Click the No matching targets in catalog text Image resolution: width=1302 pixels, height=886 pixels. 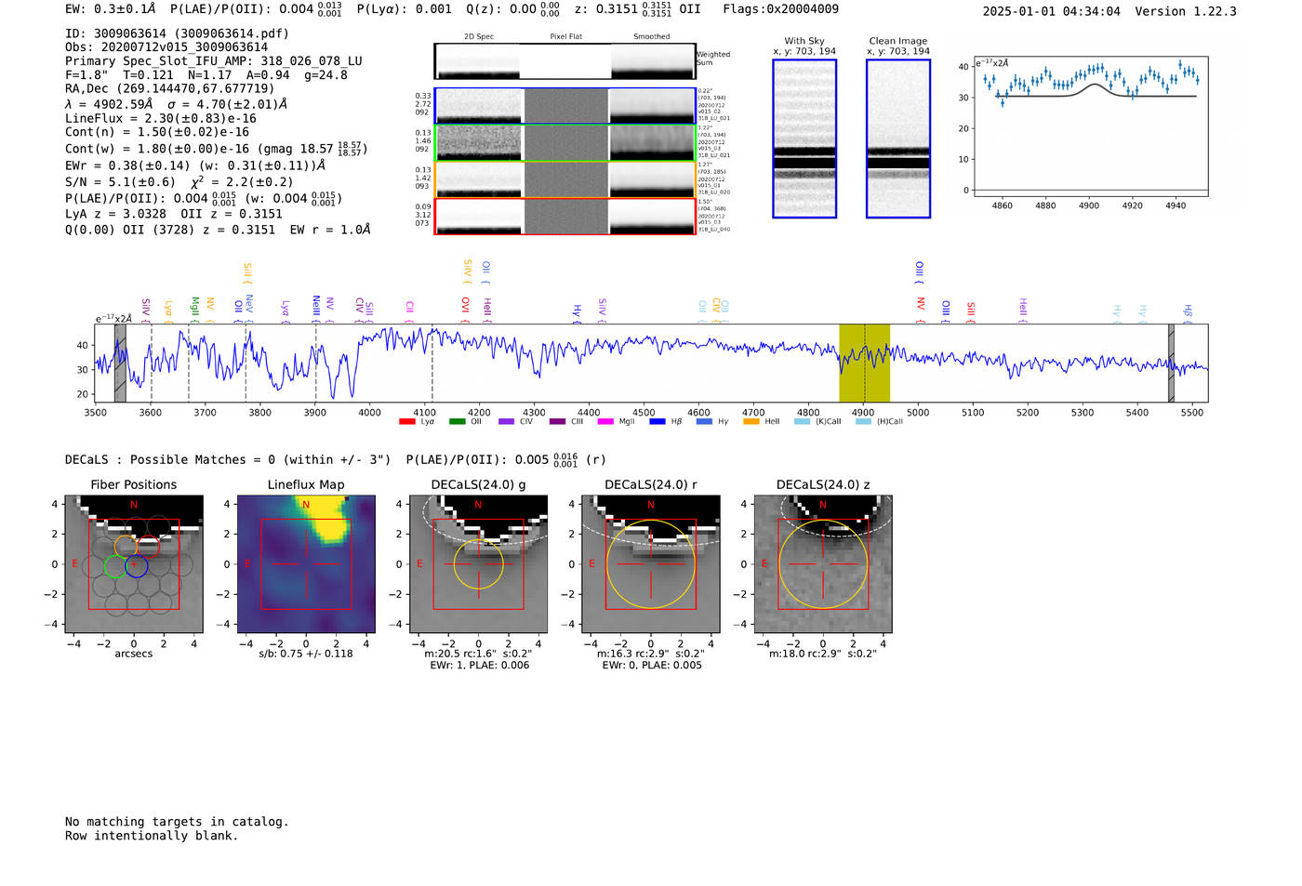[x=177, y=821]
